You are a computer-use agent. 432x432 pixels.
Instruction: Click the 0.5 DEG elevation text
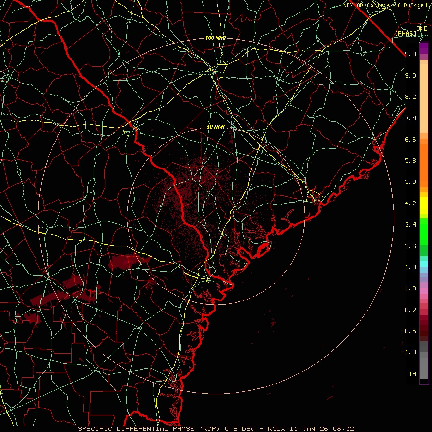pyautogui.click(x=241, y=429)
